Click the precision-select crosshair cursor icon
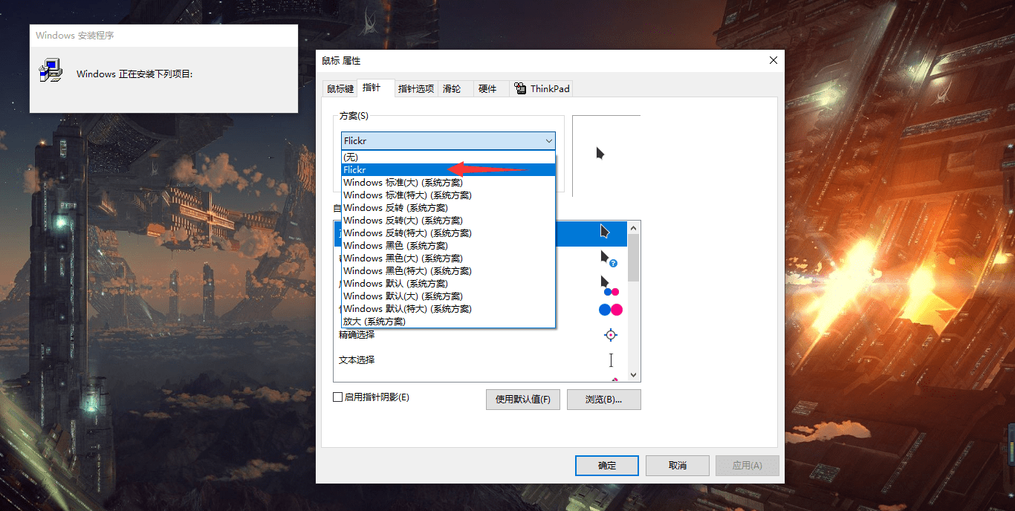The width and height of the screenshot is (1015, 511). coord(611,335)
